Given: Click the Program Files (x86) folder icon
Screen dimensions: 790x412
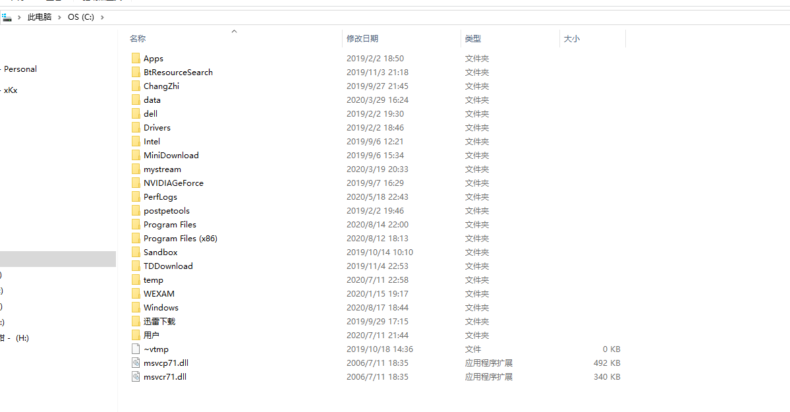Looking at the screenshot, I should (136, 239).
